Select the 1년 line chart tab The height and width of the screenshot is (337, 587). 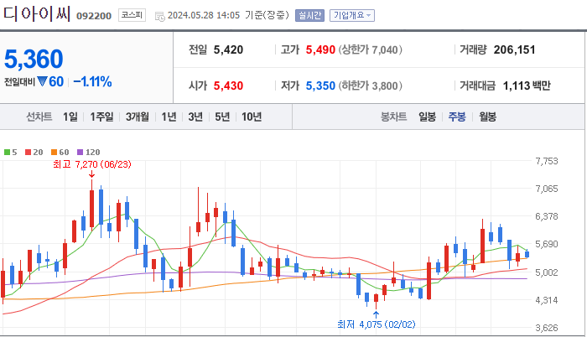click(x=169, y=117)
